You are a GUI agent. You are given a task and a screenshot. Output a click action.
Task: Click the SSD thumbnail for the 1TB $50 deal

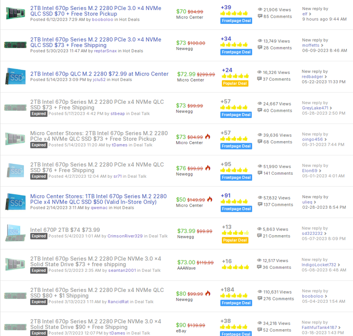tap(15, 202)
